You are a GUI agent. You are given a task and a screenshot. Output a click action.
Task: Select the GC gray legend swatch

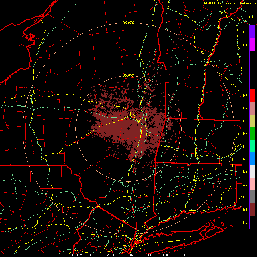click(x=252, y=197)
